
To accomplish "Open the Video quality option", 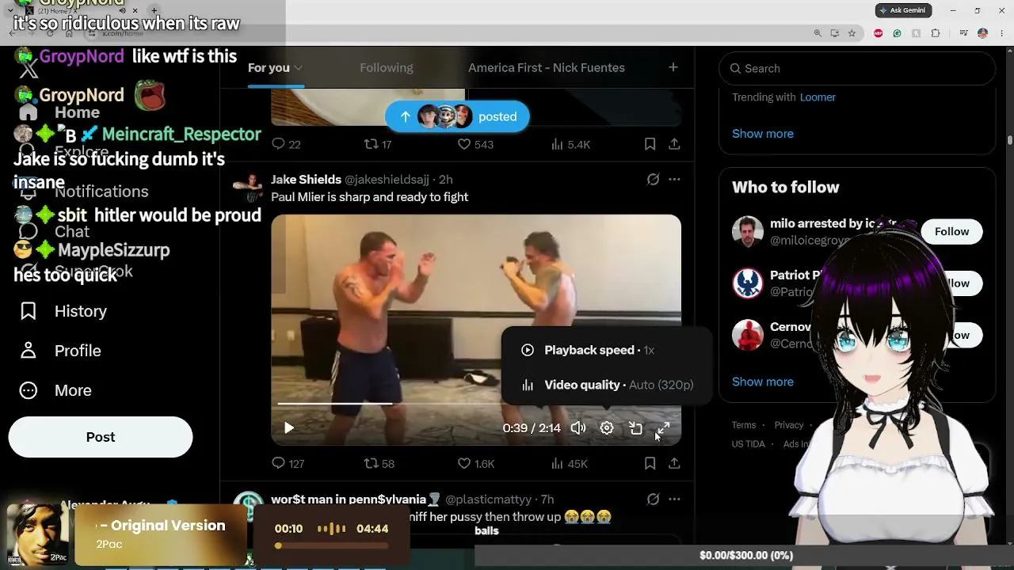I will (607, 385).
